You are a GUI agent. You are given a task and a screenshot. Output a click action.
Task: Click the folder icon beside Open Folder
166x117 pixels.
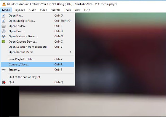click(3, 26)
